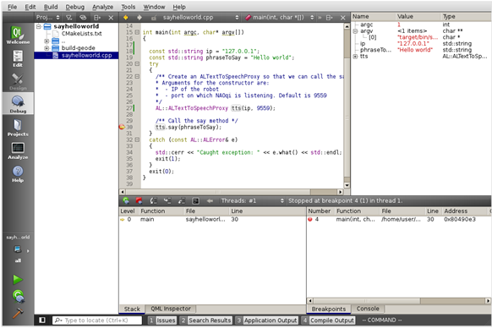This screenshot has width=492, height=334.
Task: Split the editor view
Action: click(329, 18)
